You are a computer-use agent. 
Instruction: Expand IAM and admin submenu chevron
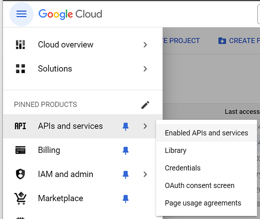point(145,174)
